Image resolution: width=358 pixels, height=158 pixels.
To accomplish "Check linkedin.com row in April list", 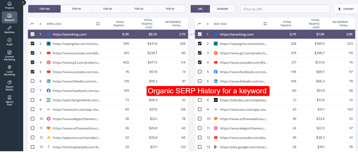I will click(32, 81).
